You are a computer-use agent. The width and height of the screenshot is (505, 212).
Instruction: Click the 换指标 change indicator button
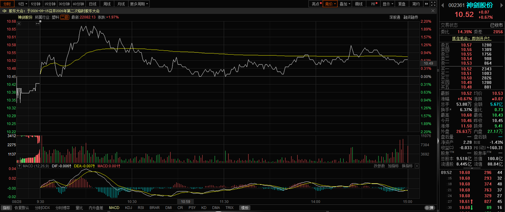click(407, 166)
